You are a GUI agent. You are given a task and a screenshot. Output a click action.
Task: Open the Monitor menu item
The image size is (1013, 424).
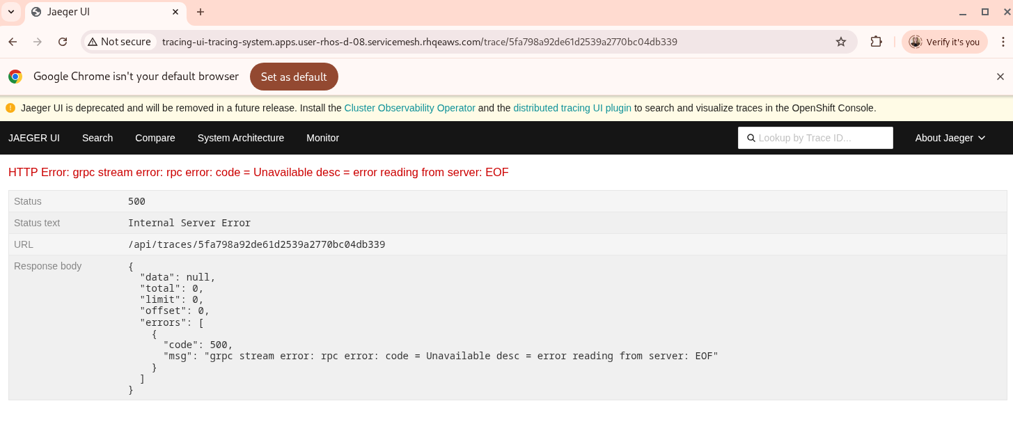click(323, 138)
